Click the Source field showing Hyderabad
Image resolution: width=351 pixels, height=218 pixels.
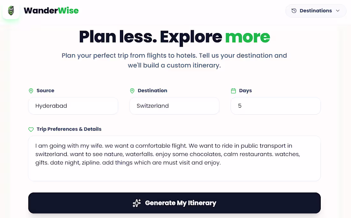pos(73,106)
